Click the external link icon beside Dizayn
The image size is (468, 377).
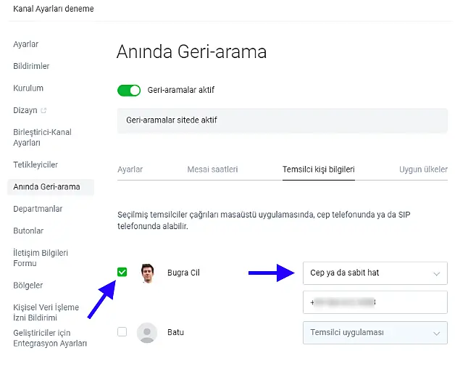tap(43, 111)
